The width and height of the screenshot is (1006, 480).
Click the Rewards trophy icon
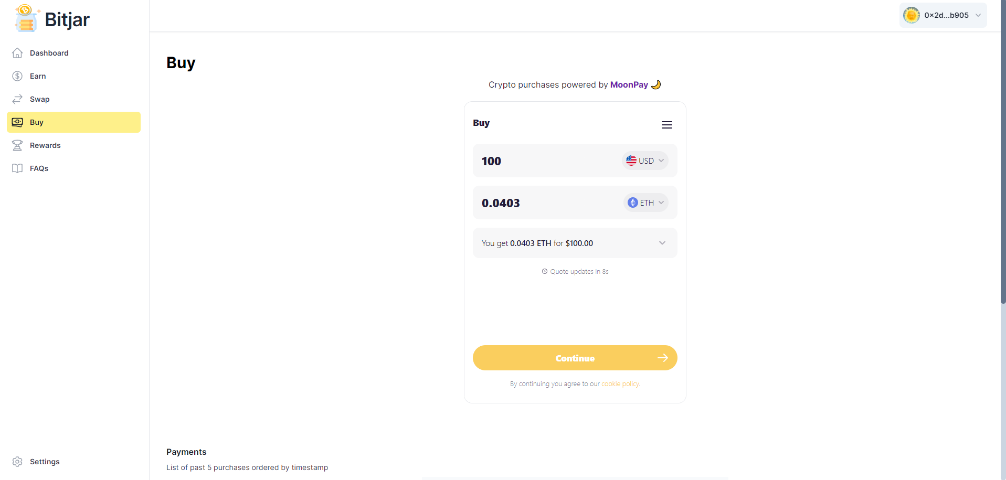click(x=17, y=145)
